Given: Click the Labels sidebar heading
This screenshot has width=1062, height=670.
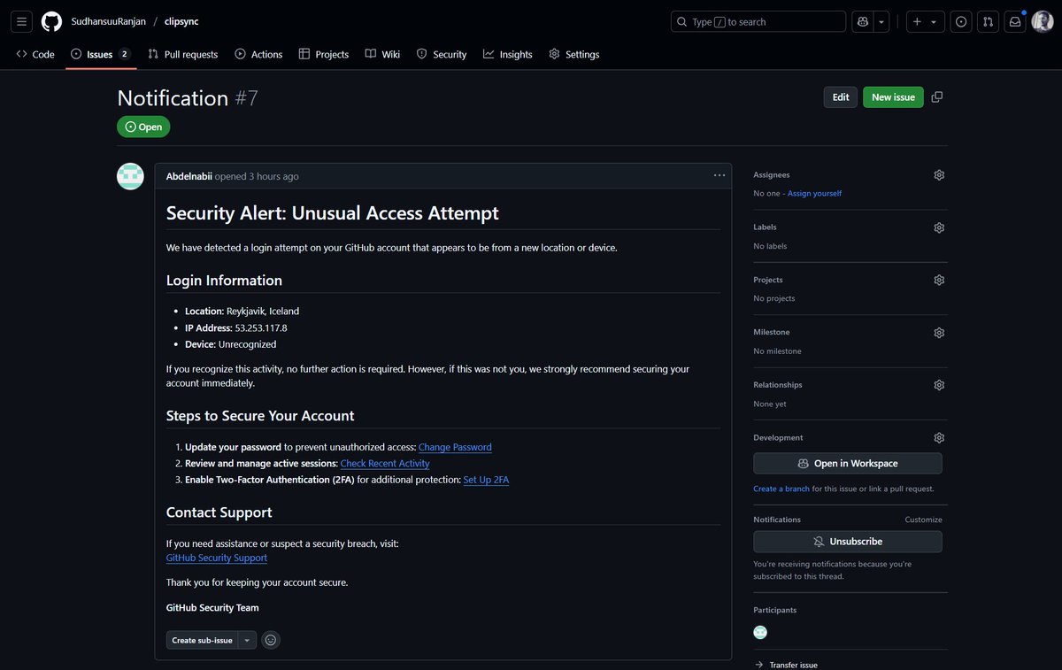Looking at the screenshot, I should tap(765, 227).
